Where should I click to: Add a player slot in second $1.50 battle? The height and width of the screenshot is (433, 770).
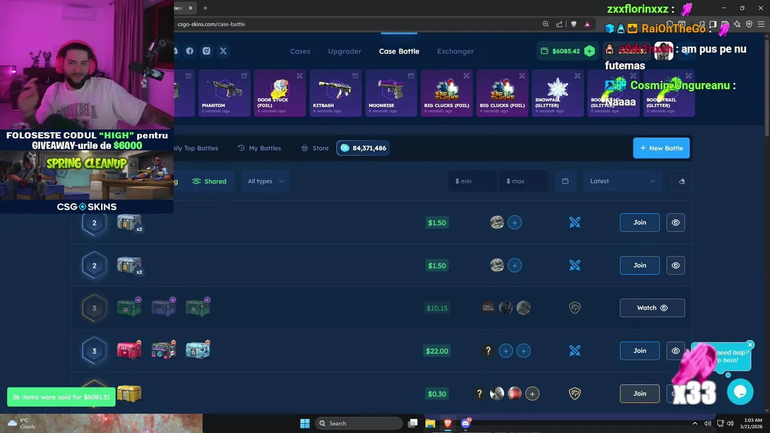pyautogui.click(x=514, y=265)
